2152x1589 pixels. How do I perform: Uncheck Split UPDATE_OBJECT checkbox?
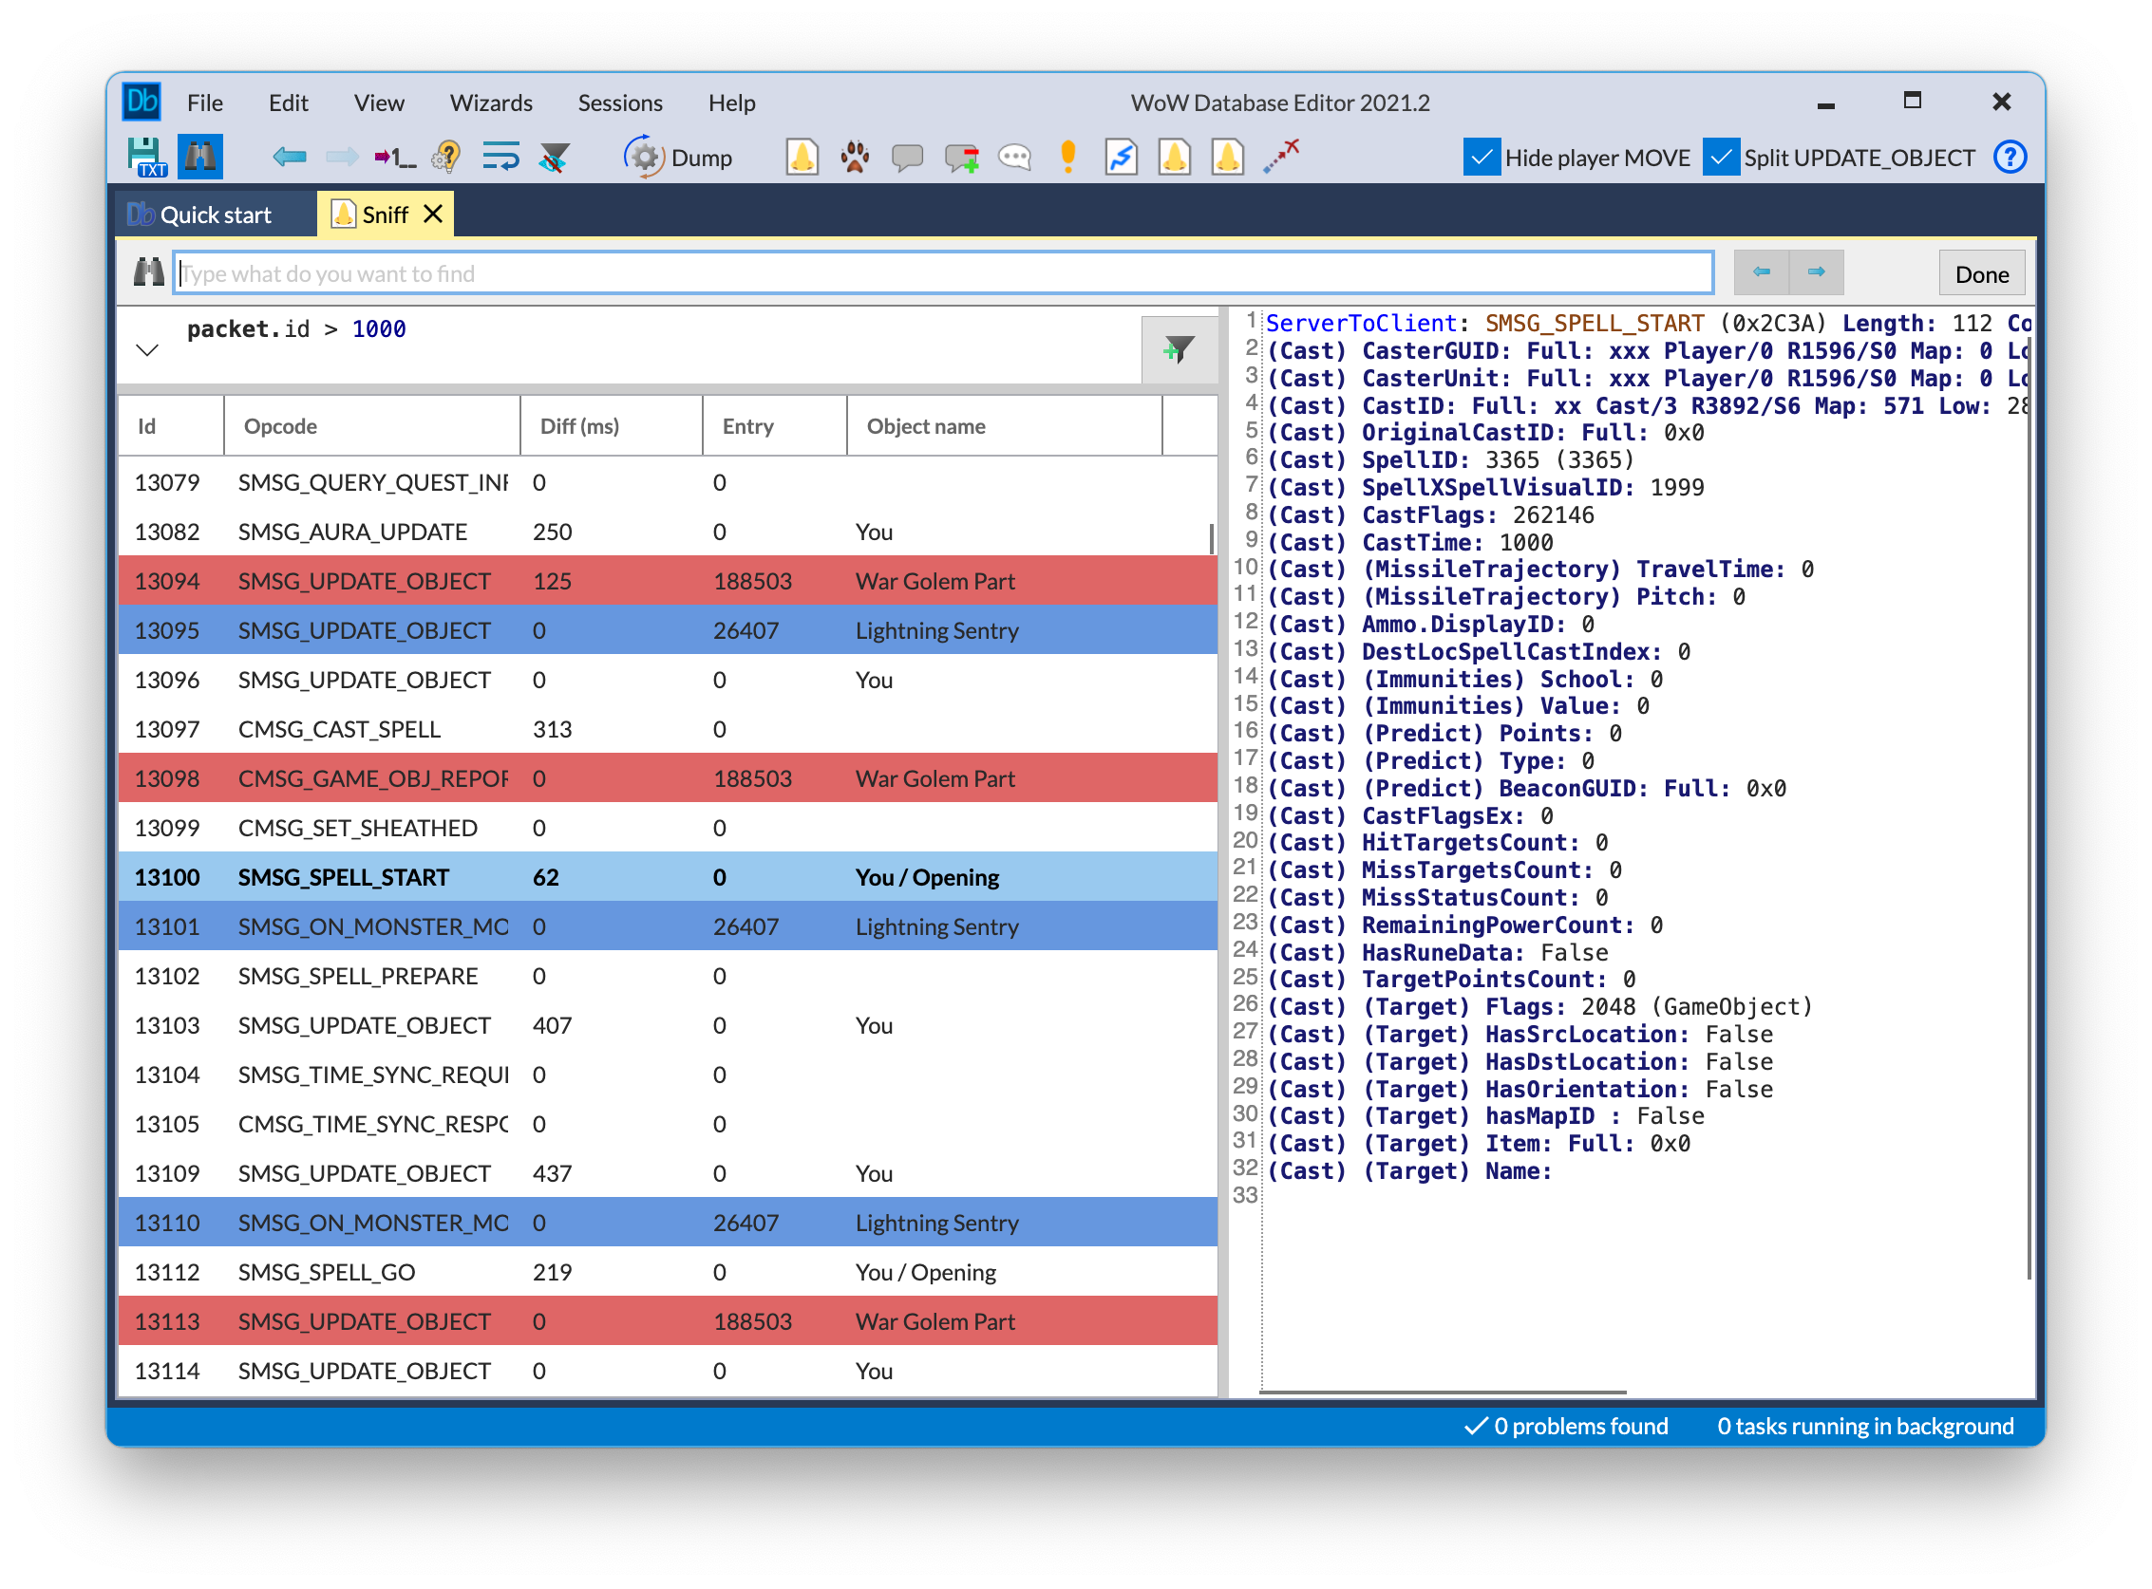(x=1720, y=157)
